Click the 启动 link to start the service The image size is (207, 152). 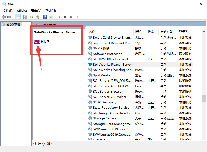pos(37,42)
